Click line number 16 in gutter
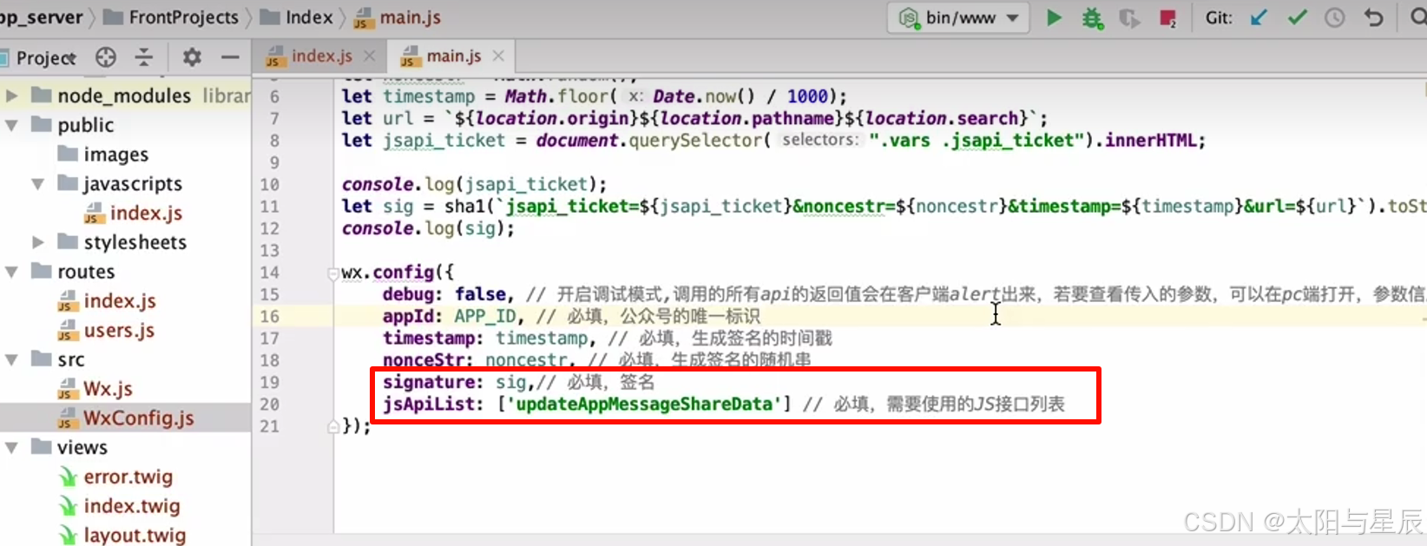The image size is (1427, 546). tap(269, 316)
